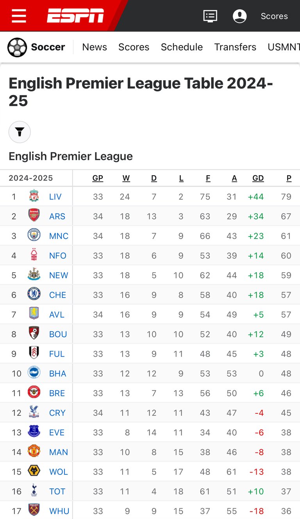Sort table by GP column
The height and width of the screenshot is (519, 300).
(x=98, y=178)
